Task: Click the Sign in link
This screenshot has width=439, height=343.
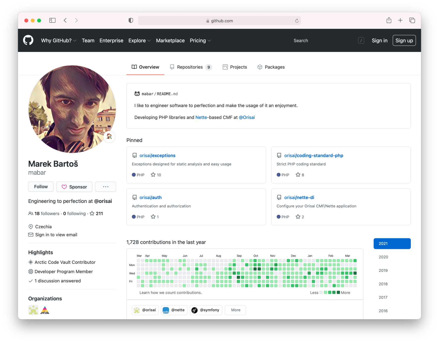Action: [380, 40]
